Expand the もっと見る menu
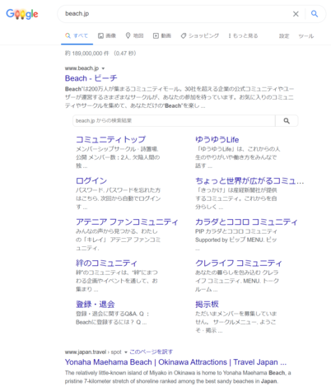 pyautogui.click(x=243, y=35)
